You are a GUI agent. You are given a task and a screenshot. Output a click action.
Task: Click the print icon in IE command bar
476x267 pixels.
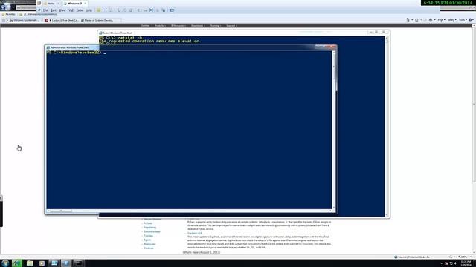(431, 20)
